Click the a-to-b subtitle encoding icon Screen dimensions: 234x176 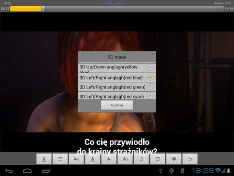[76, 159]
